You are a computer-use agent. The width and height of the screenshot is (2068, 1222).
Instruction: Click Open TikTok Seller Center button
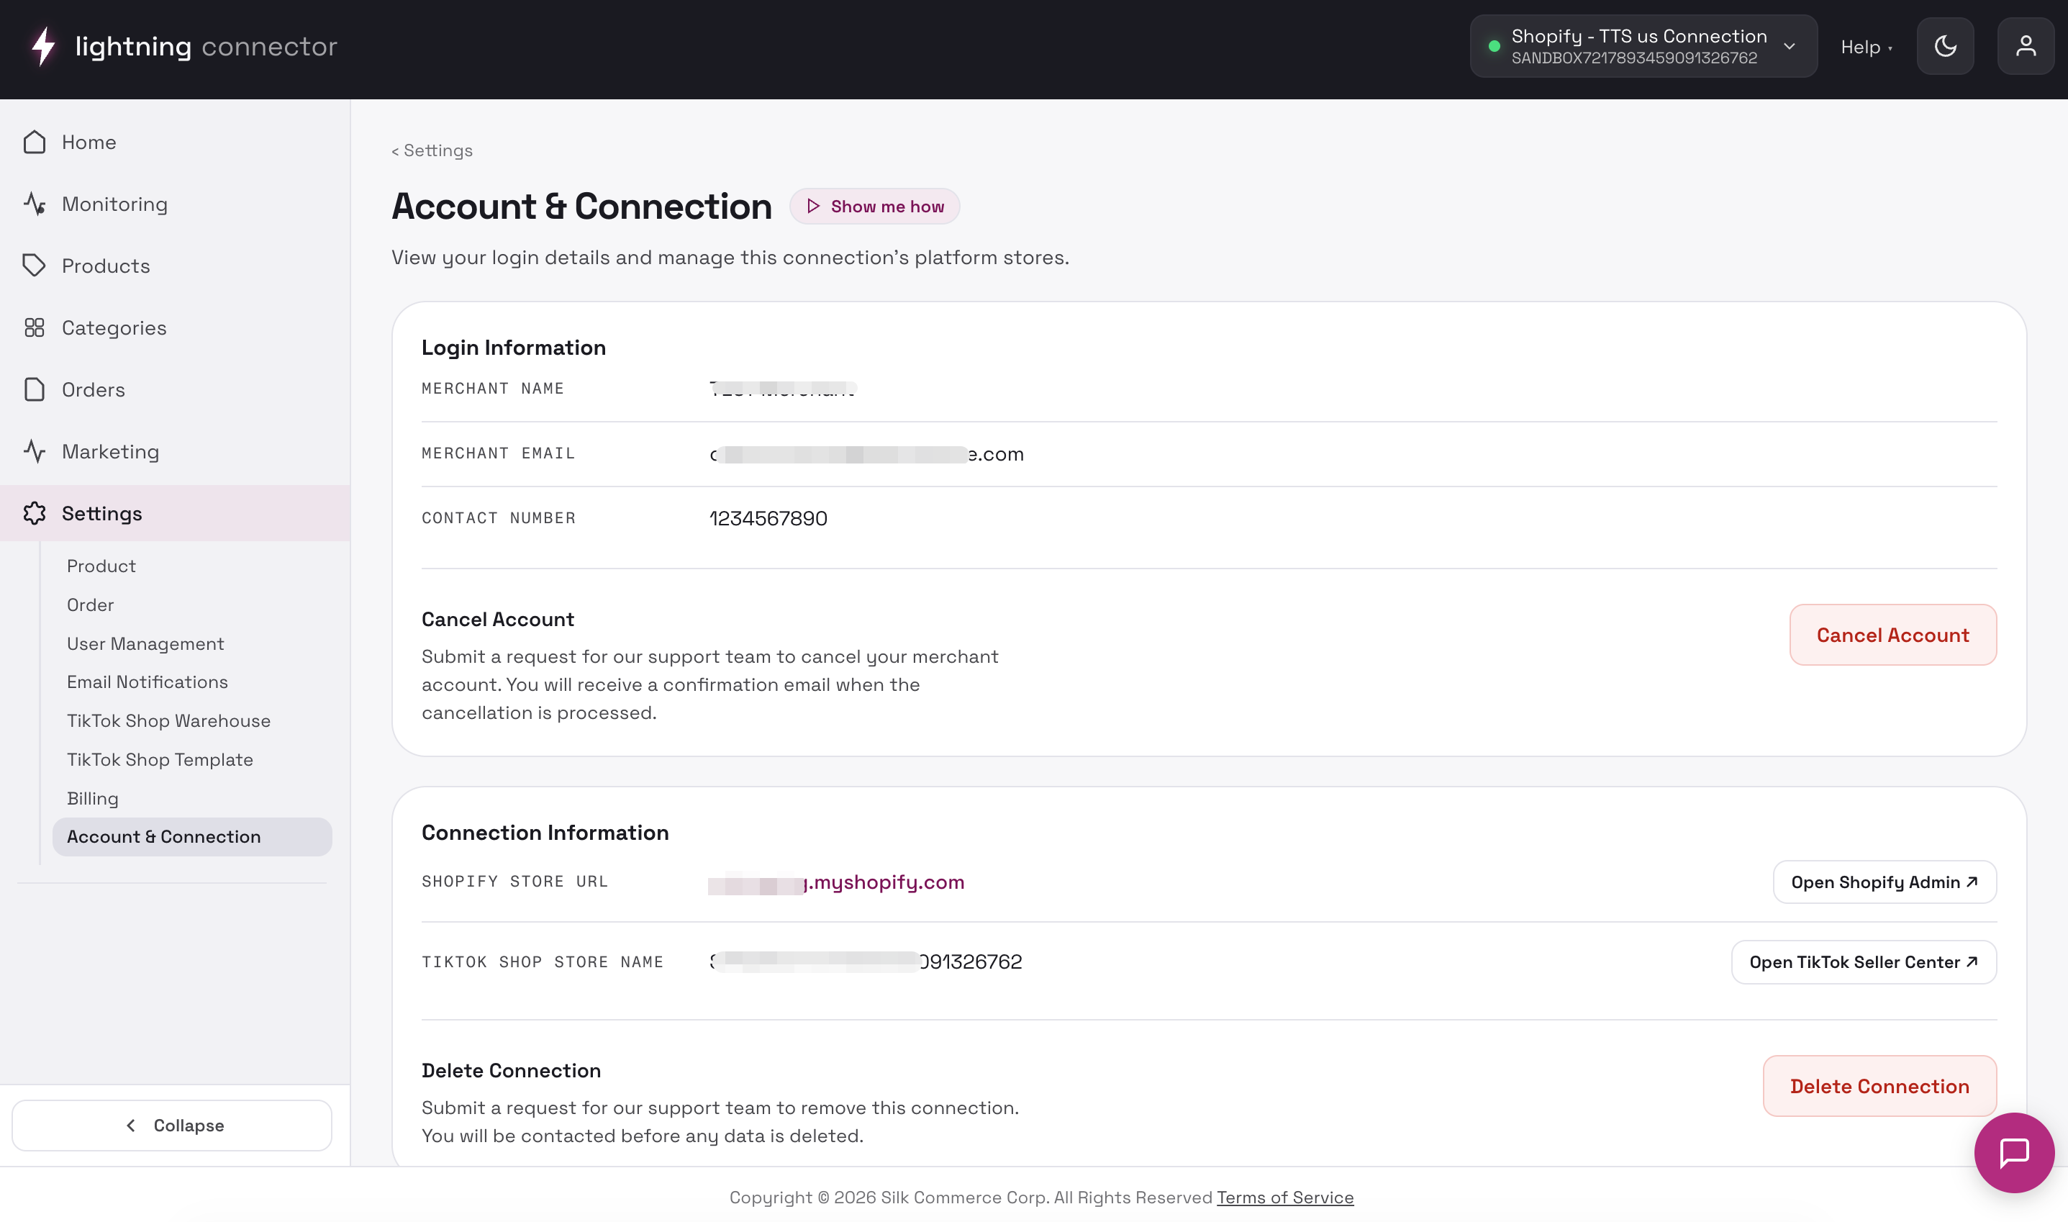pos(1864,961)
